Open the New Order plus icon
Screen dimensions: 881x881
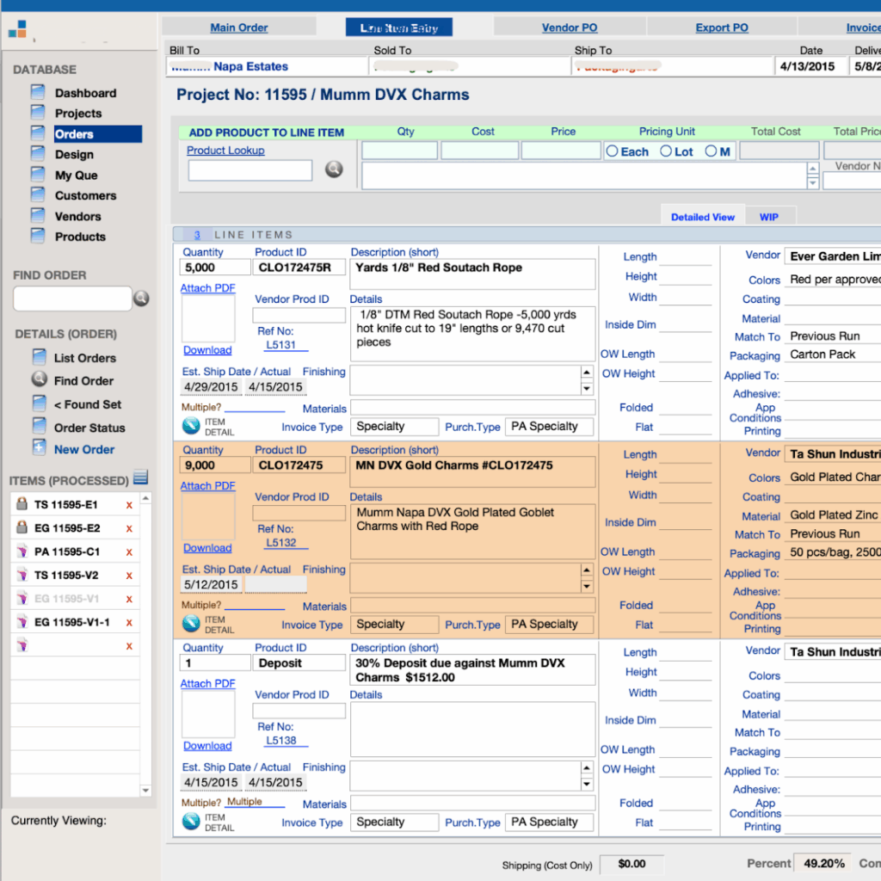pos(39,447)
